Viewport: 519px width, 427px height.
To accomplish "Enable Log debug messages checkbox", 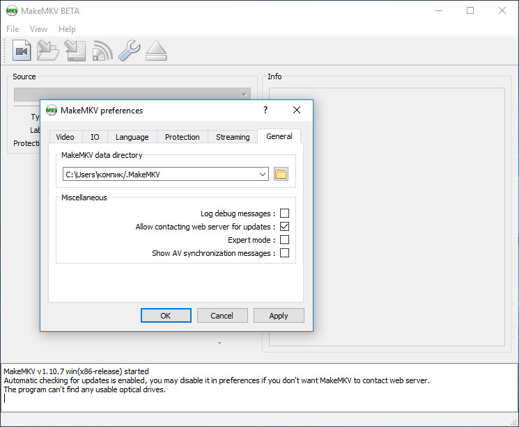I will pos(284,213).
